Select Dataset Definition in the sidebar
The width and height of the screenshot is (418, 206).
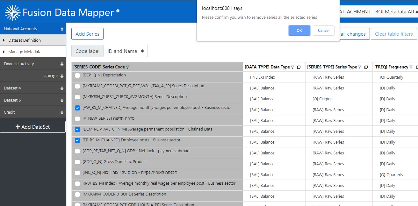point(25,40)
